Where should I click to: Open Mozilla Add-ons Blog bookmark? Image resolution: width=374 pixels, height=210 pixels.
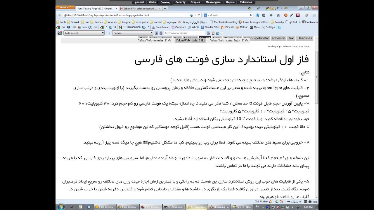tap(223, 22)
